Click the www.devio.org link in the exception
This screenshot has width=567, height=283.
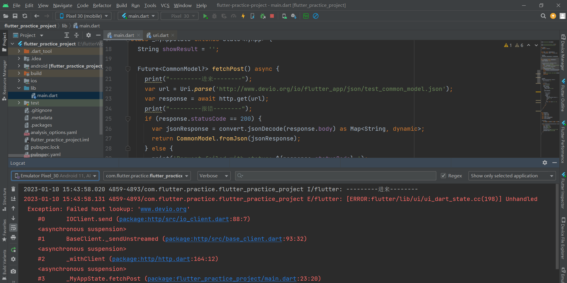[x=163, y=209]
